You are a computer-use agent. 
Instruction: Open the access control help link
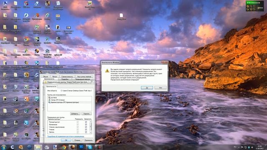(x=66, y=136)
